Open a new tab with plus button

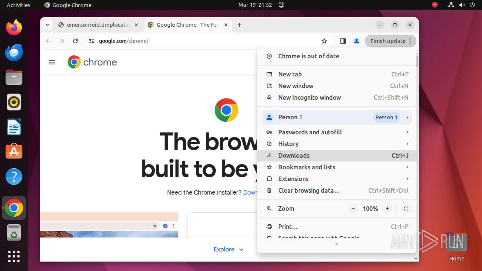[x=239, y=25]
